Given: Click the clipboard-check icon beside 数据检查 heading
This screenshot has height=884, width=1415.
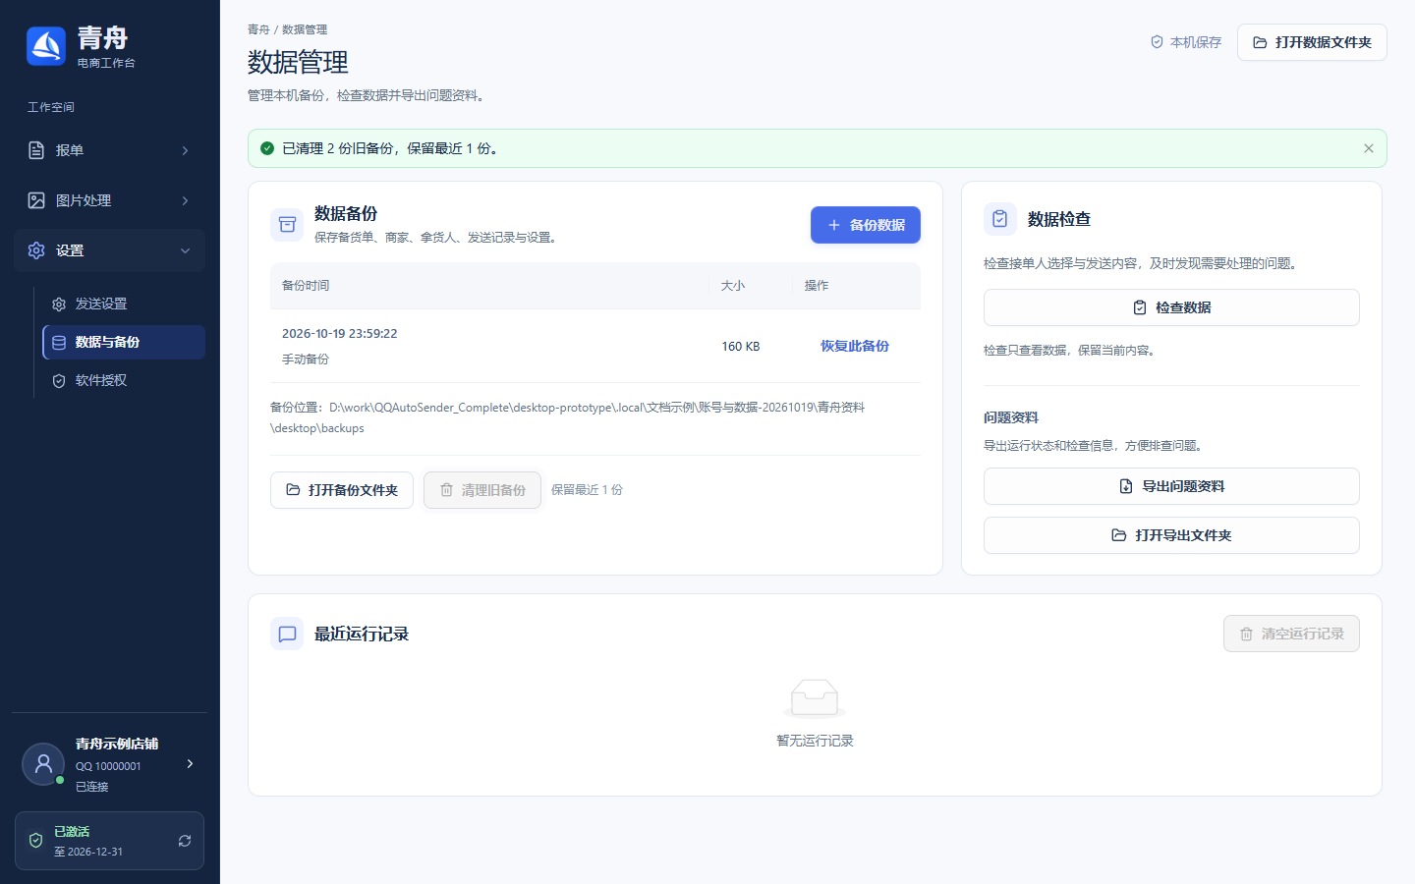Looking at the screenshot, I should [x=999, y=219].
